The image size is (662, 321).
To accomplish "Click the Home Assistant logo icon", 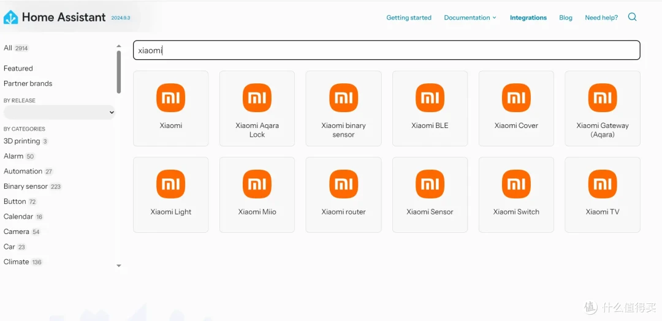I will point(10,17).
